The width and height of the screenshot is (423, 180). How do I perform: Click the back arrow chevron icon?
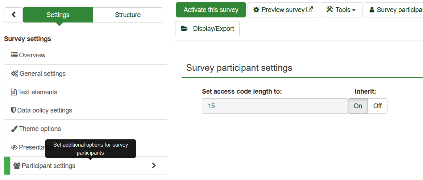click(x=13, y=15)
